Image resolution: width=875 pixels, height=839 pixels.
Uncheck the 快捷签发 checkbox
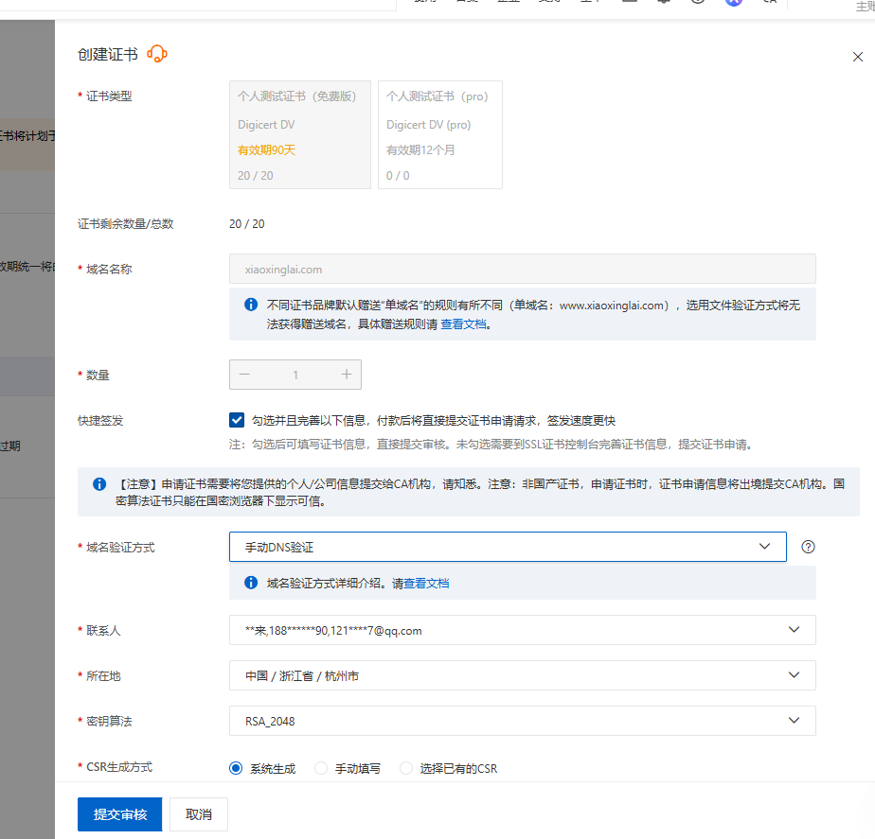click(x=237, y=420)
